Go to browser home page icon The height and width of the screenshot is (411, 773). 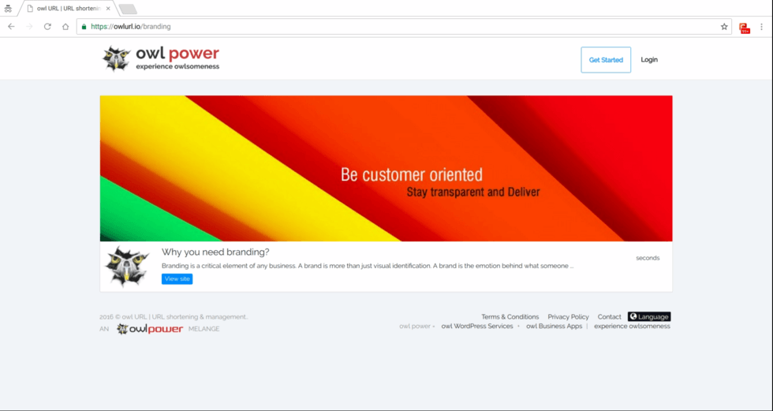coord(65,27)
